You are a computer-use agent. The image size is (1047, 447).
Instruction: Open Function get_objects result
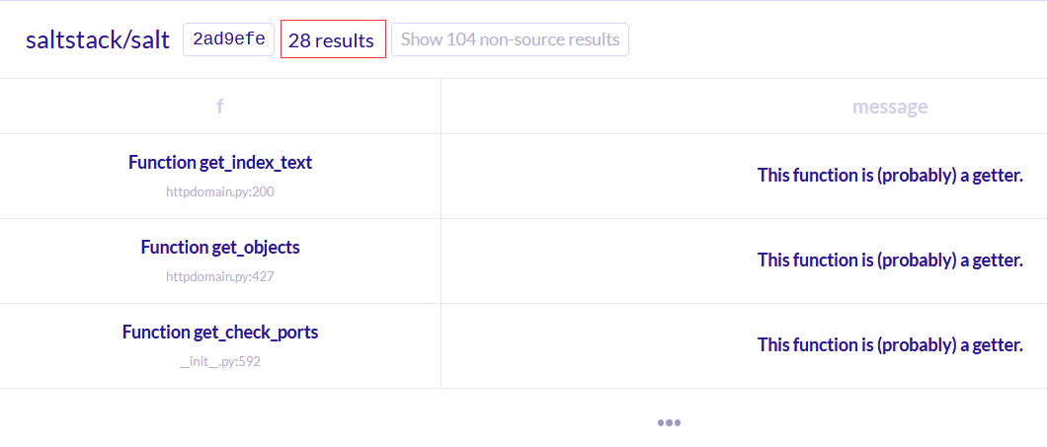219,247
